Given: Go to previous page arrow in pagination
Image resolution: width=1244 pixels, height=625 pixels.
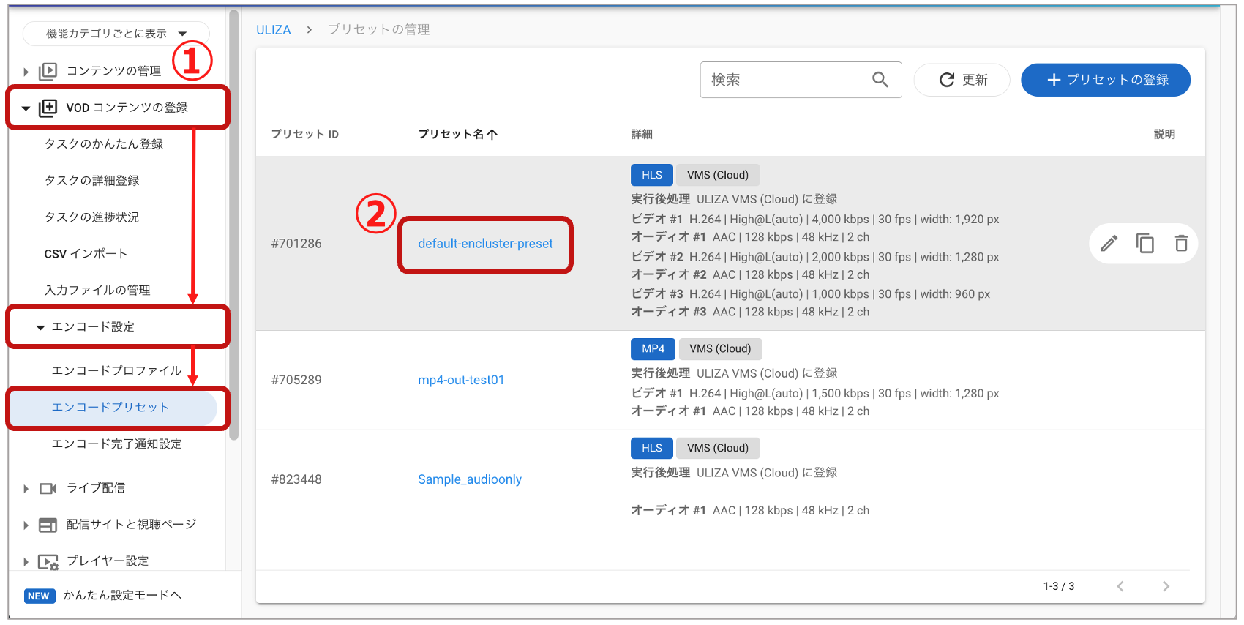Looking at the screenshot, I should click(1120, 586).
